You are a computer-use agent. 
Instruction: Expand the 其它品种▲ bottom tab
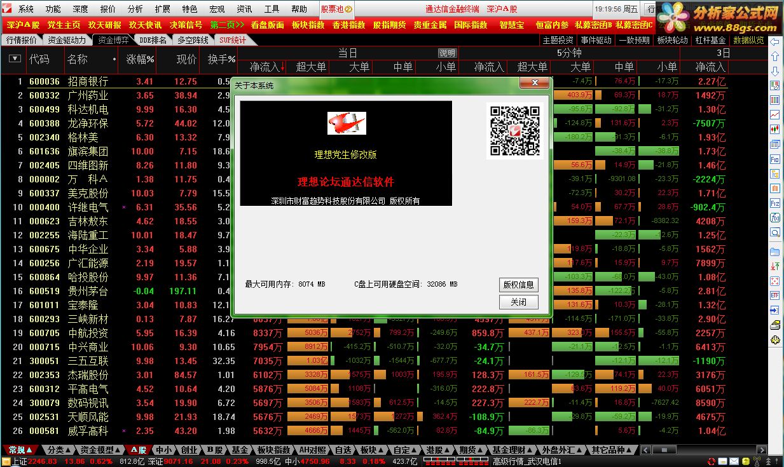pos(611,450)
